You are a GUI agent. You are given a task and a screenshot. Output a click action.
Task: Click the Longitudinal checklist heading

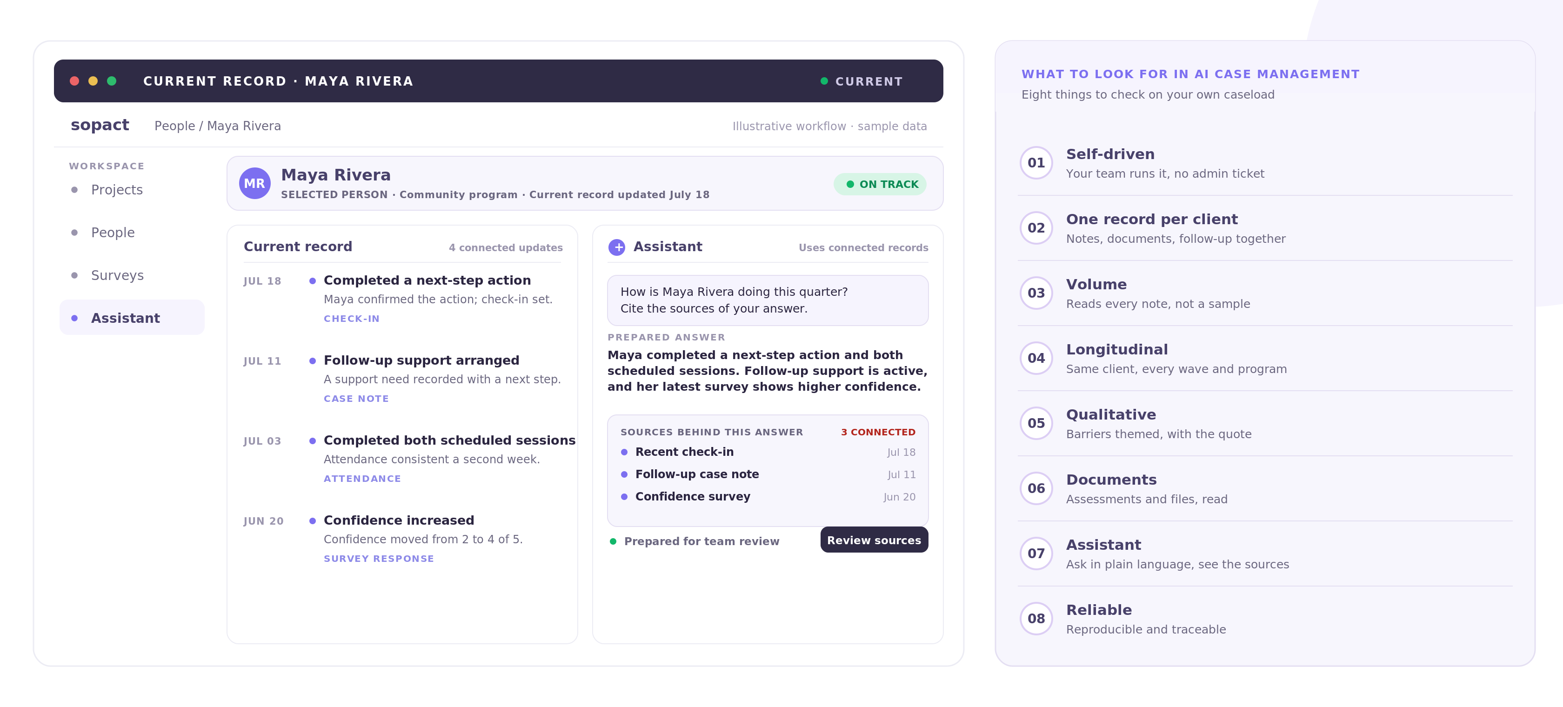click(x=1116, y=350)
